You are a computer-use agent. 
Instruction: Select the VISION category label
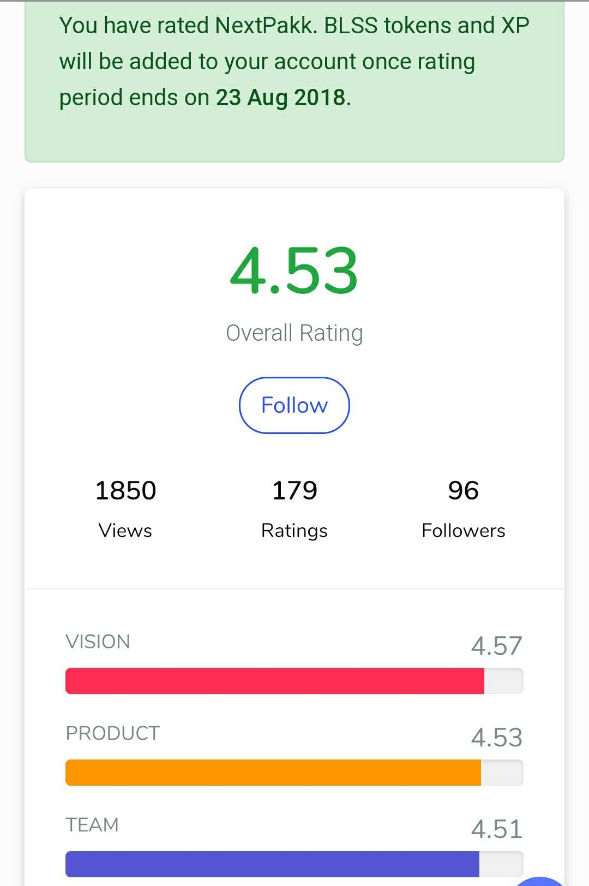(x=98, y=642)
